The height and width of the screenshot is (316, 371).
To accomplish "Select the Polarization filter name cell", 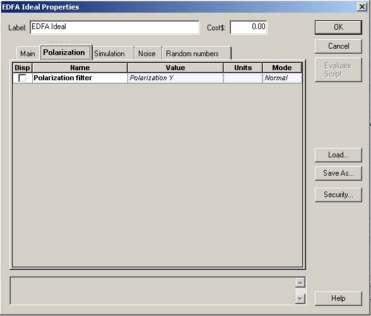I will click(79, 78).
